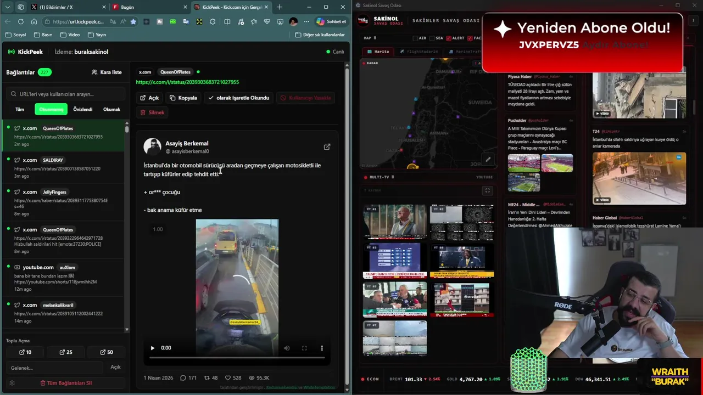703x395 pixels.
Task: Bulk open 50 links
Action: (107, 352)
